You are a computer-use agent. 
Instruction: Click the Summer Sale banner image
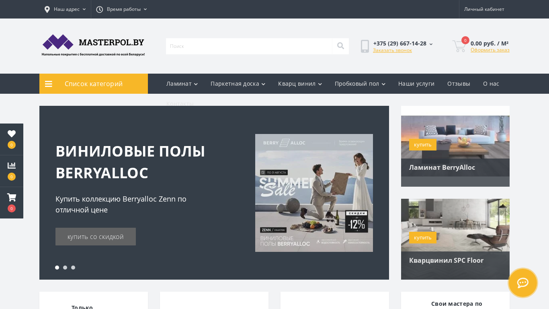click(314, 193)
